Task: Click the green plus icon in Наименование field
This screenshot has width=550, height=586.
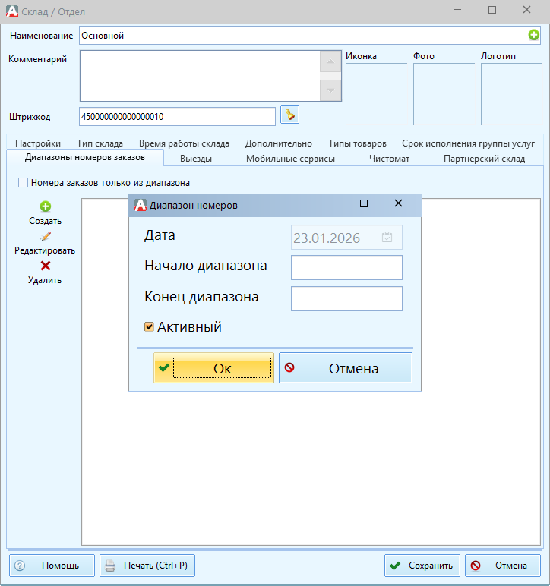Action: click(533, 35)
